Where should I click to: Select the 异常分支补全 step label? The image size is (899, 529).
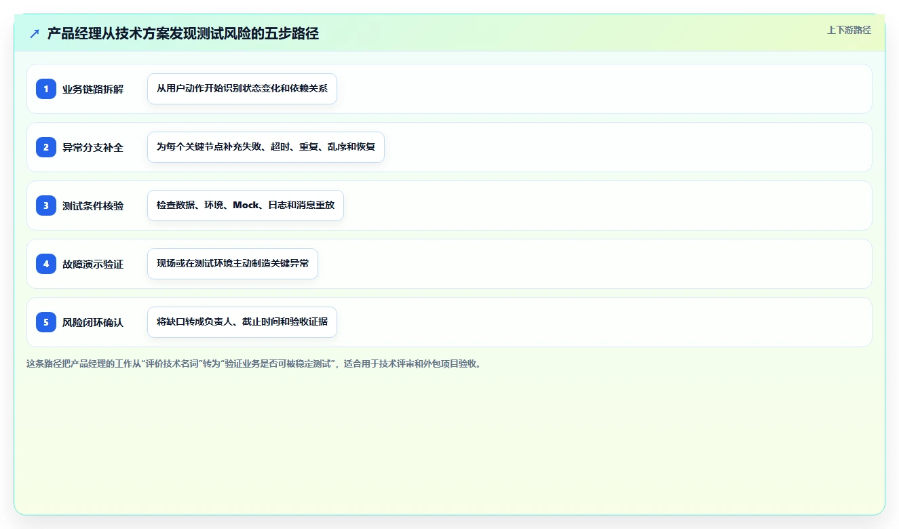point(93,147)
